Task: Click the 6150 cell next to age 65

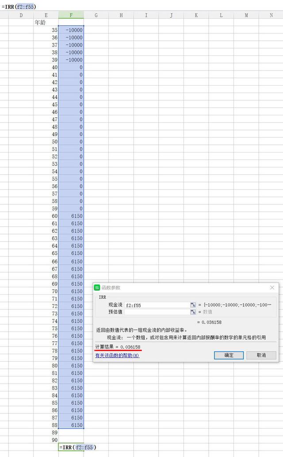Action: pyautogui.click(x=71, y=253)
